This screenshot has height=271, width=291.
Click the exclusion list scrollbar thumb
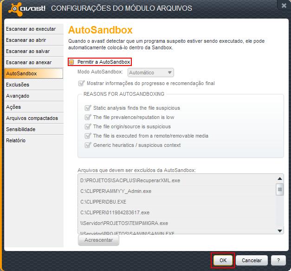(280, 189)
